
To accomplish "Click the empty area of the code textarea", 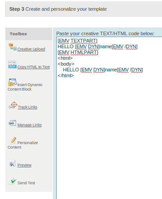I will pyautogui.click(x=109, y=134).
